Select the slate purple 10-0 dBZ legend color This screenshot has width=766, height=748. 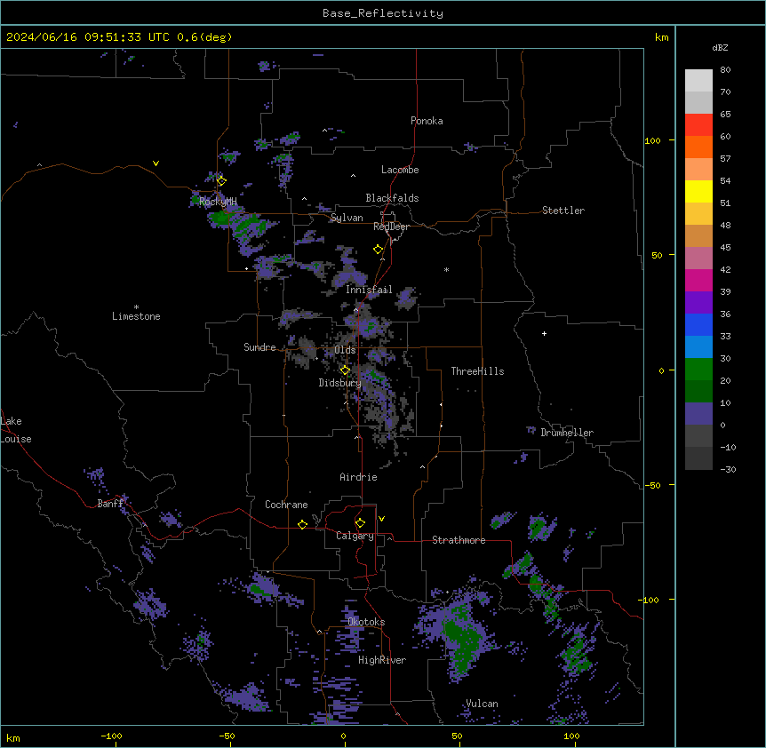click(698, 414)
